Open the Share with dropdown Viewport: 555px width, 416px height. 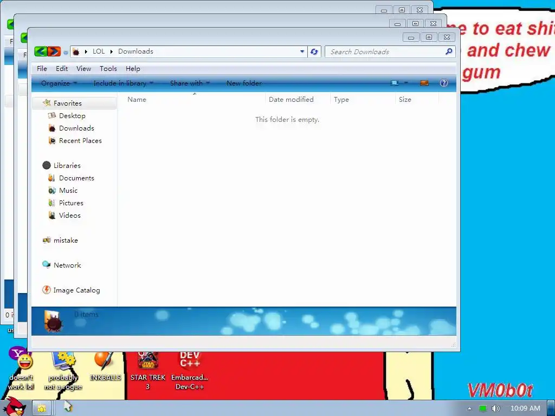pyautogui.click(x=190, y=83)
